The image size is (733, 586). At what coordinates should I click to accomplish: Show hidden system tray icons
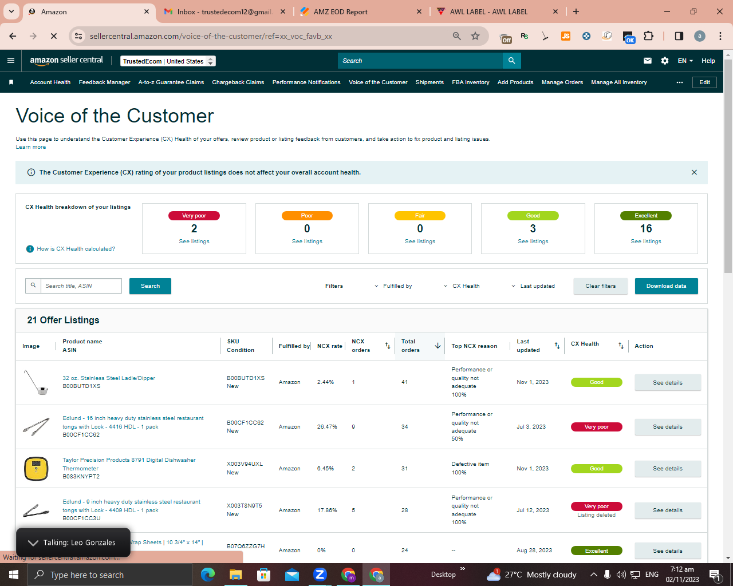[x=594, y=575]
